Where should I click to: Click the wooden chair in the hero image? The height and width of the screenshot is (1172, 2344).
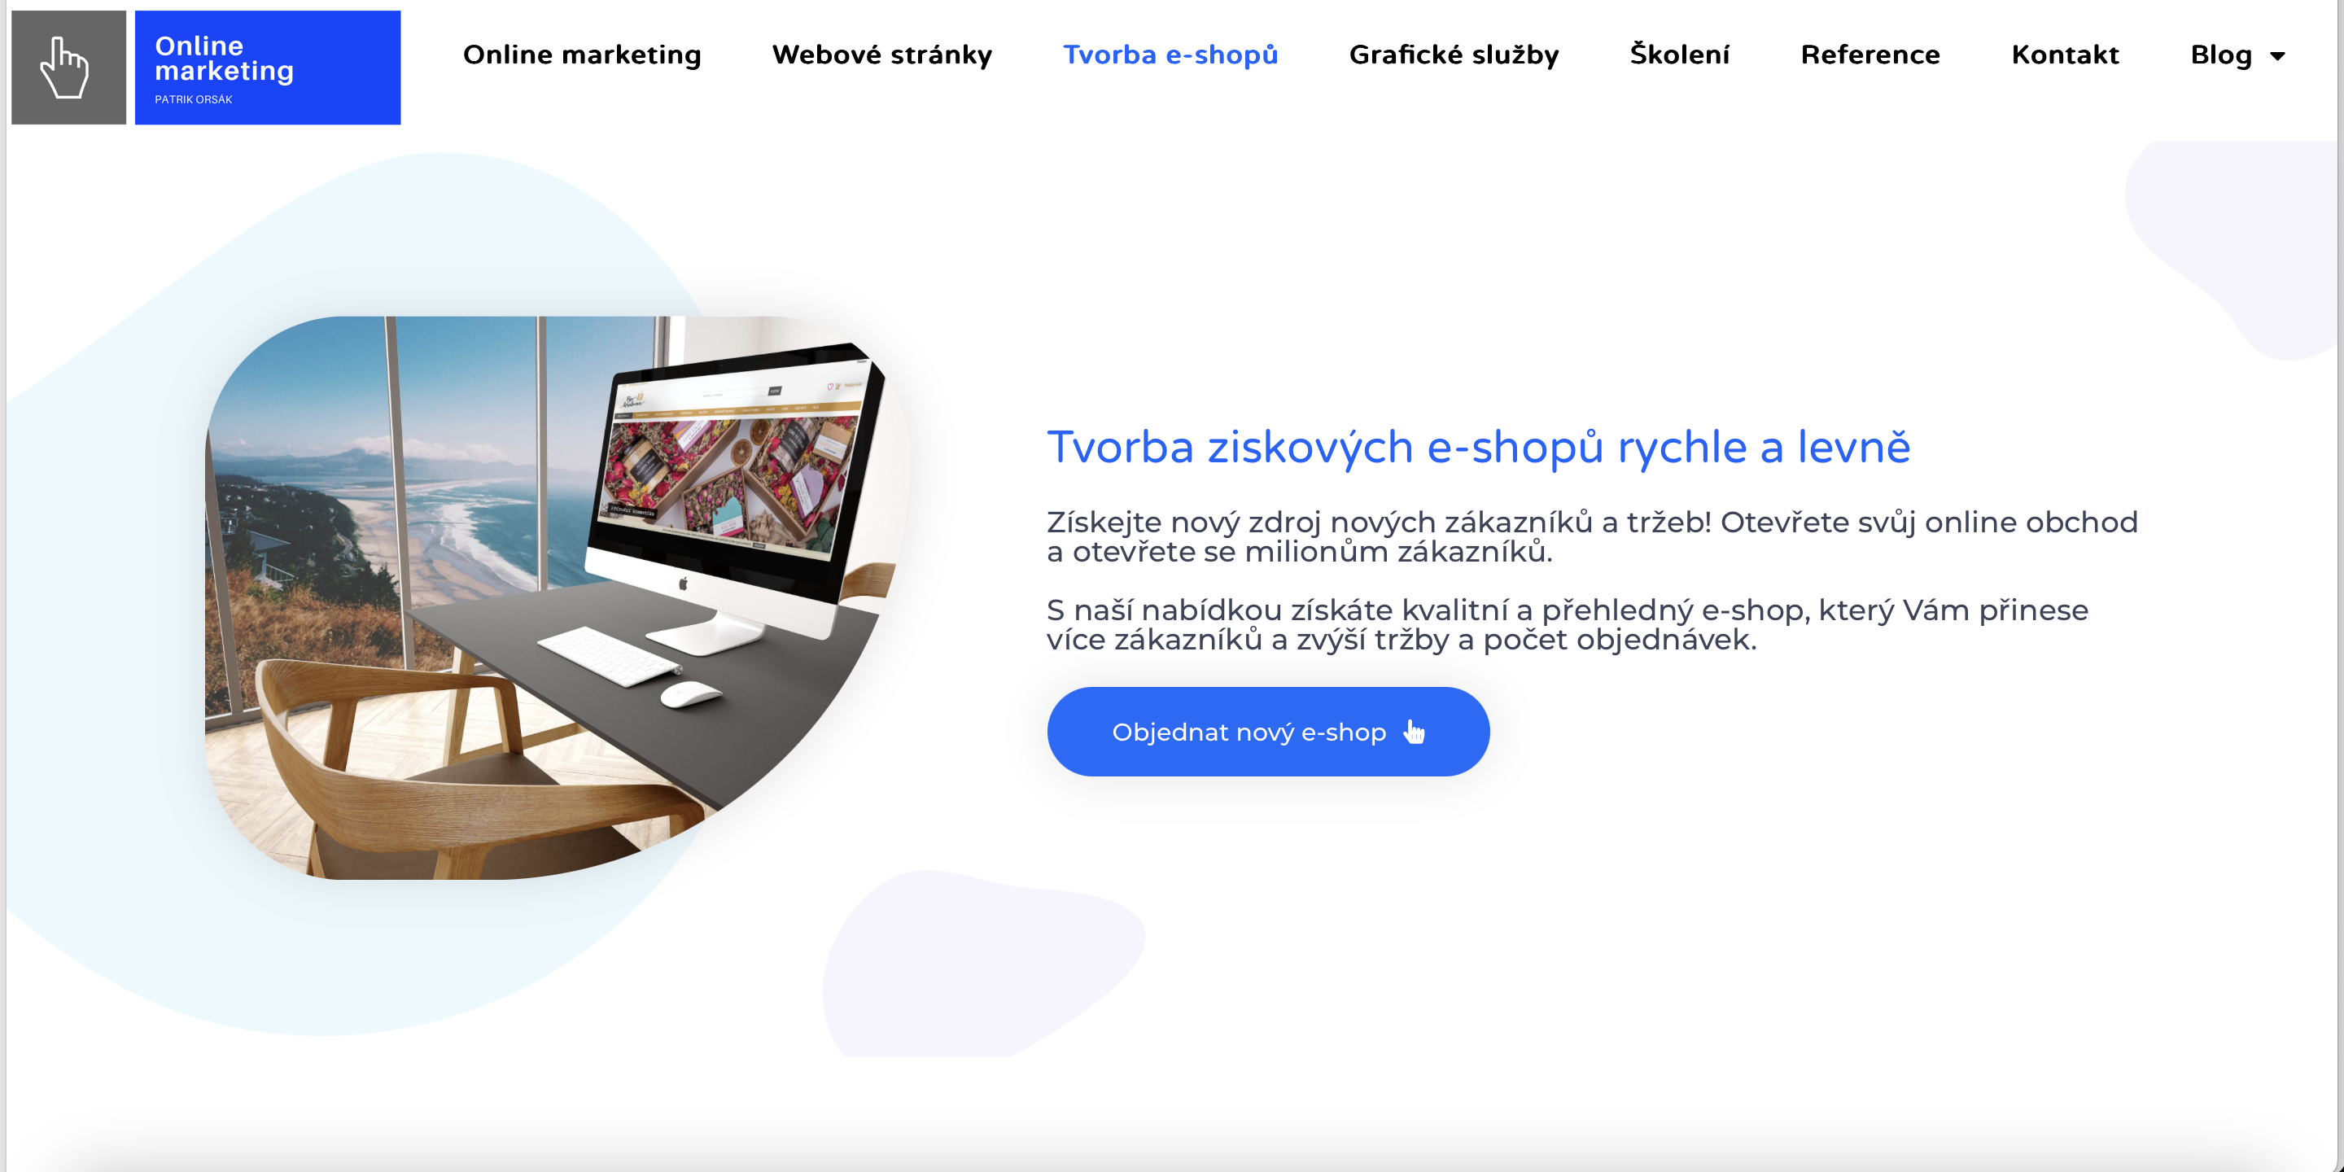tap(437, 764)
